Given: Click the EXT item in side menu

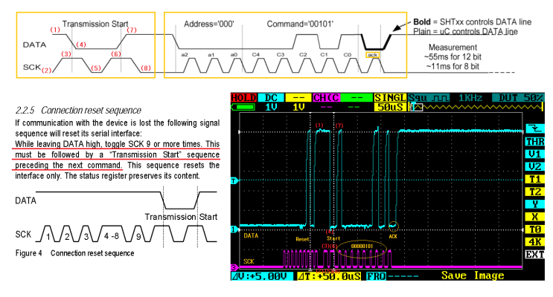Looking at the screenshot, I should click(535, 254).
